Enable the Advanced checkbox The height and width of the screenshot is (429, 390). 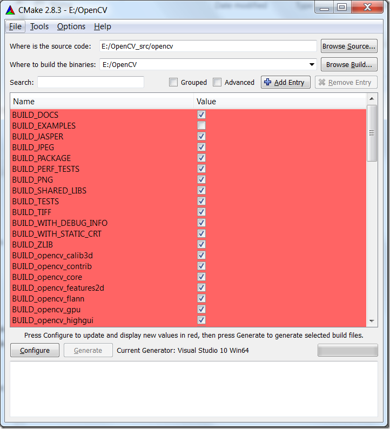coord(217,82)
